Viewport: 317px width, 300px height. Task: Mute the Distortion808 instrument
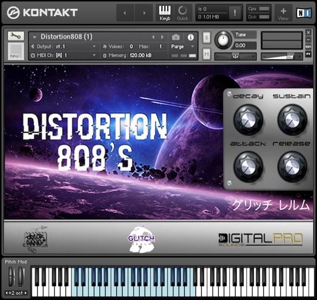coord(207,54)
